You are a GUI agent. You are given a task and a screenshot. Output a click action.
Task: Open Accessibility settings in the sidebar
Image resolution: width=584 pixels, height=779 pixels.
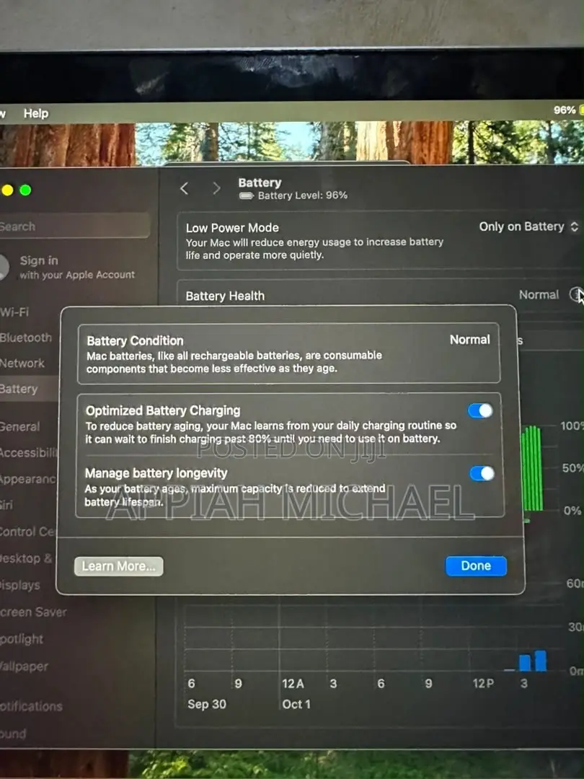click(29, 453)
